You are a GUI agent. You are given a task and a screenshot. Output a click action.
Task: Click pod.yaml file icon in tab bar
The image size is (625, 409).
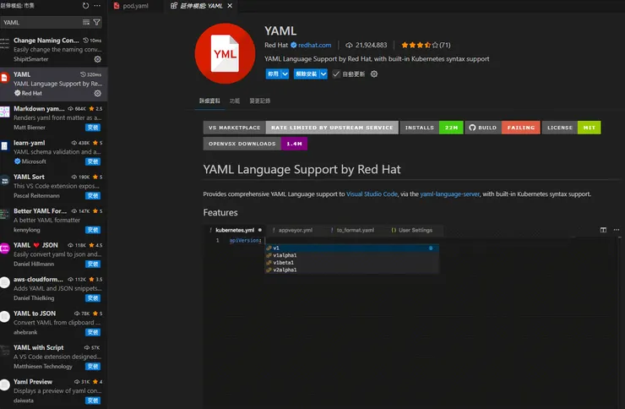pyautogui.click(x=117, y=6)
